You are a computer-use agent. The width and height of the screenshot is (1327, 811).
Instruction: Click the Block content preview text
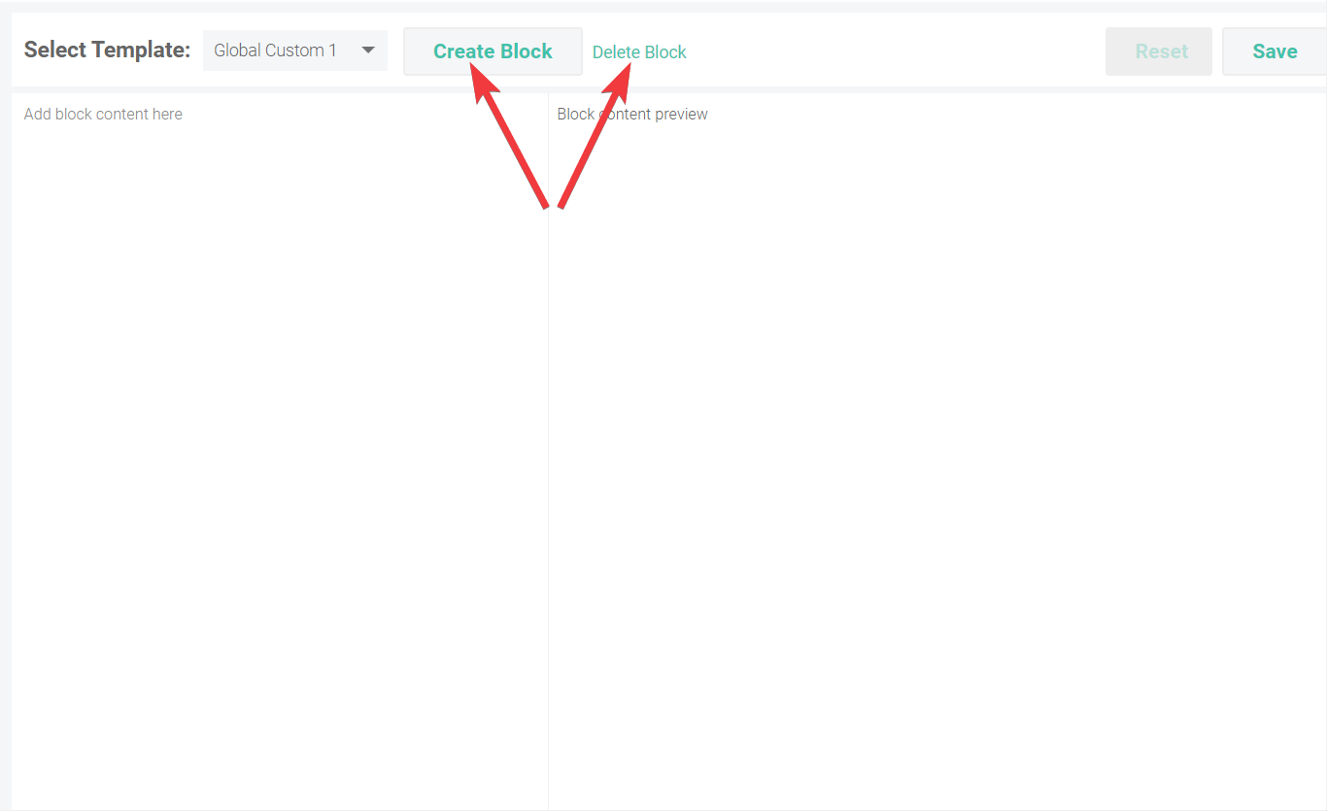tap(632, 115)
